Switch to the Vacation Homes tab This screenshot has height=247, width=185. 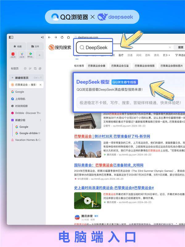coord(26,140)
